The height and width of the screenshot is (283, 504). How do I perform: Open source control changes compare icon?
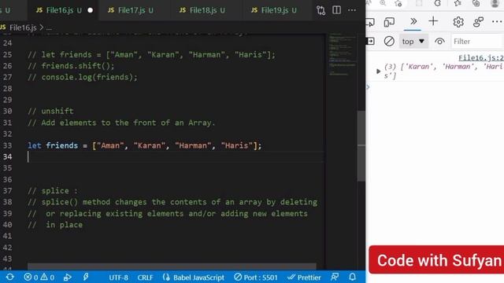[x=321, y=10]
